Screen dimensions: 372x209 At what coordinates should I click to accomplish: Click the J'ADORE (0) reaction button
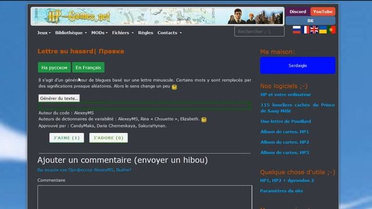tap(109, 138)
